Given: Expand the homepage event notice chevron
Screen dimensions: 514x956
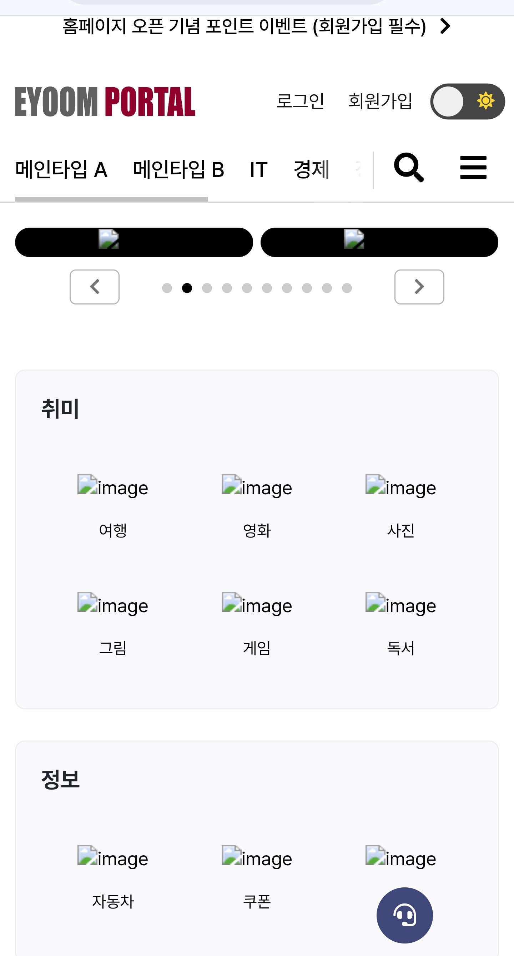Looking at the screenshot, I should [445, 26].
